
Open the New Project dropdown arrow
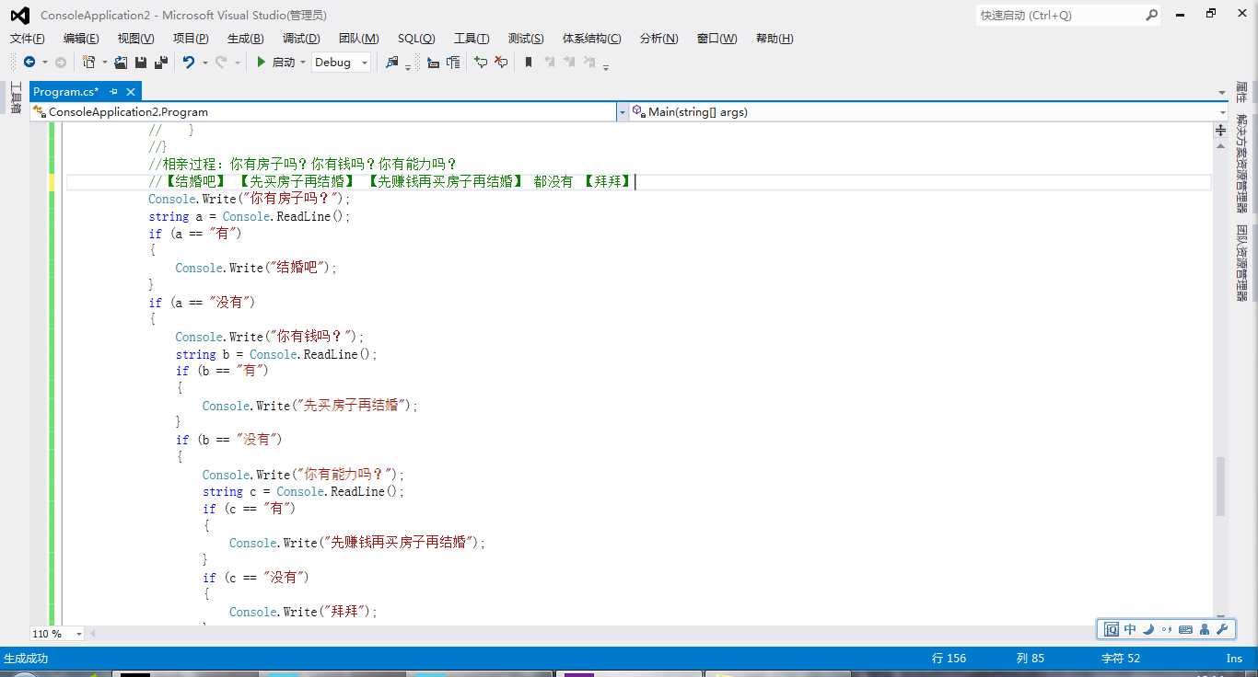click(104, 63)
